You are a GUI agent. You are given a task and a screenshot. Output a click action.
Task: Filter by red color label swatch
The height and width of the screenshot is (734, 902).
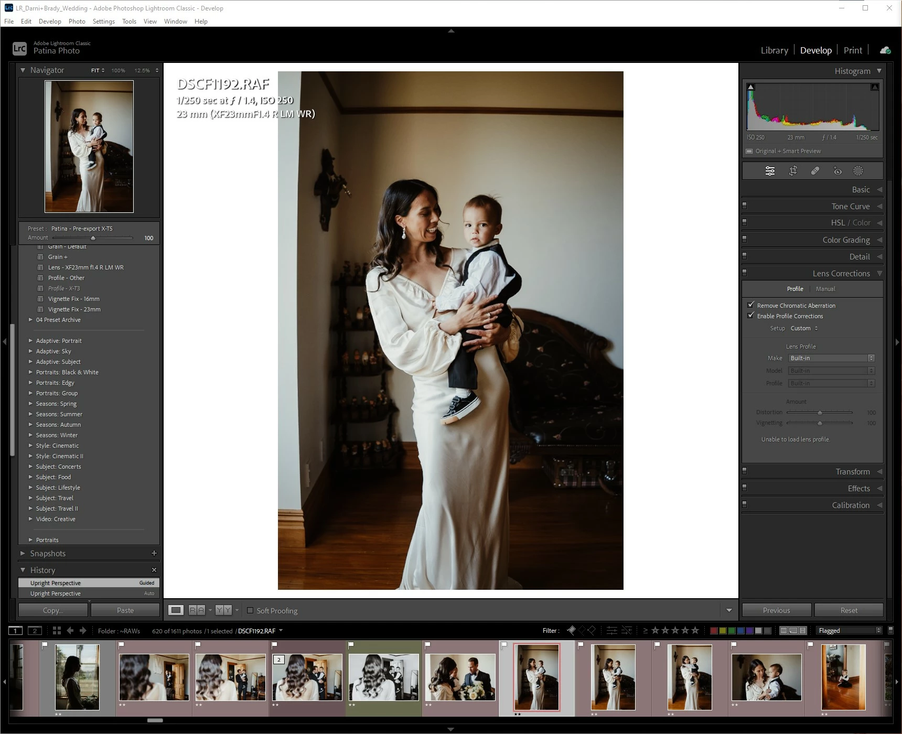pos(714,630)
